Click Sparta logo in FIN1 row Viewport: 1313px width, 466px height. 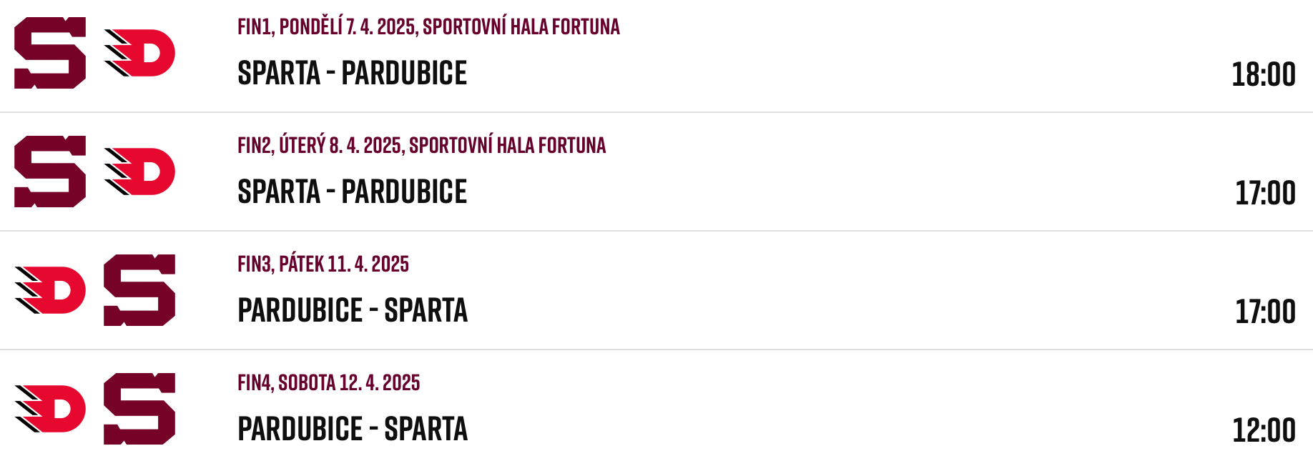50,53
